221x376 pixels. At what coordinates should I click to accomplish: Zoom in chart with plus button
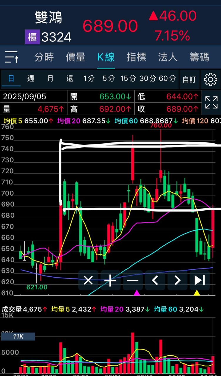(x=110, y=280)
